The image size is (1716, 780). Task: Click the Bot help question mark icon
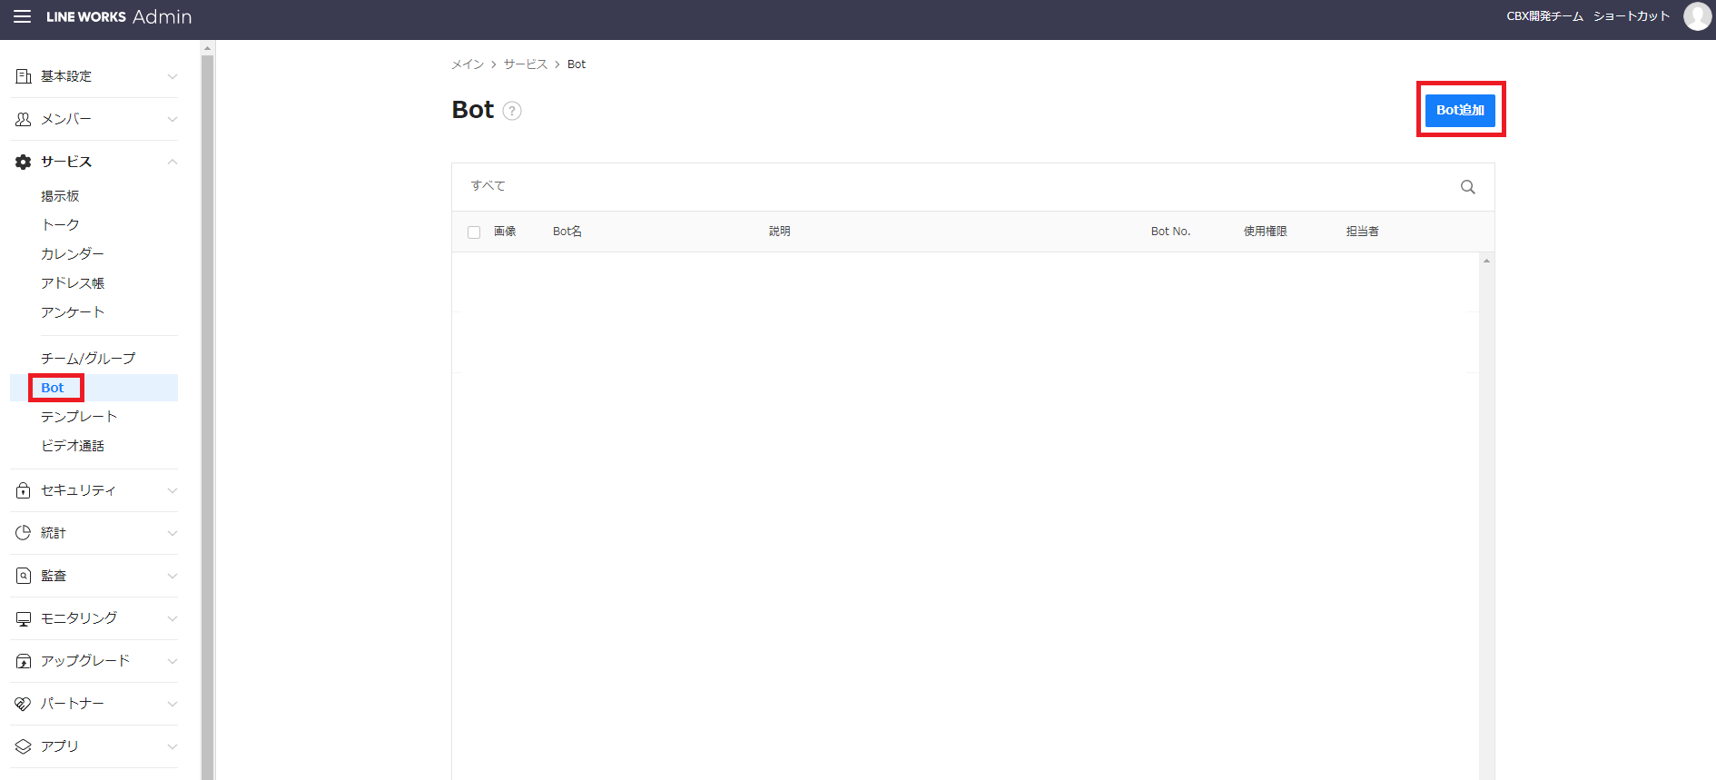tap(512, 111)
